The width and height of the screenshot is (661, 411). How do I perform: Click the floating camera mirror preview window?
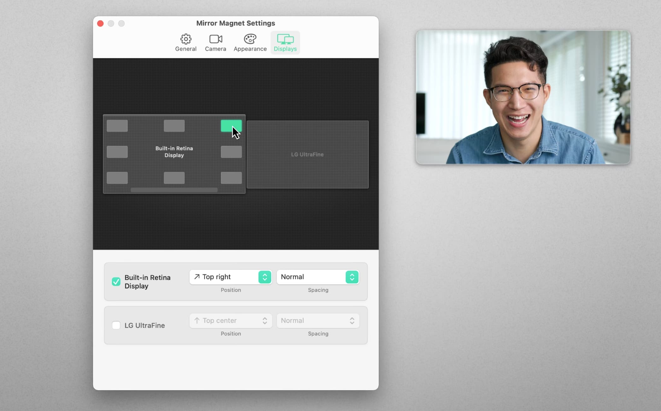(x=523, y=98)
